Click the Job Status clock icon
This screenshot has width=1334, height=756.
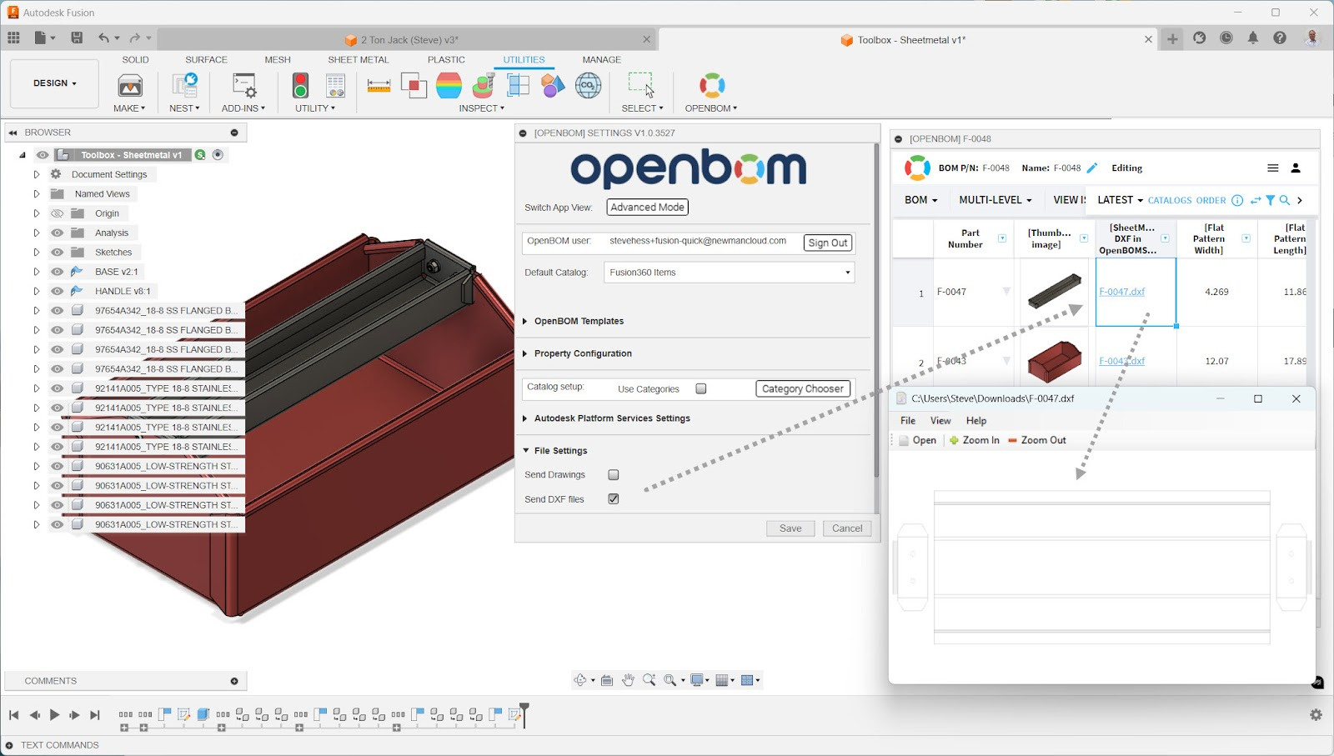pyautogui.click(x=1226, y=38)
